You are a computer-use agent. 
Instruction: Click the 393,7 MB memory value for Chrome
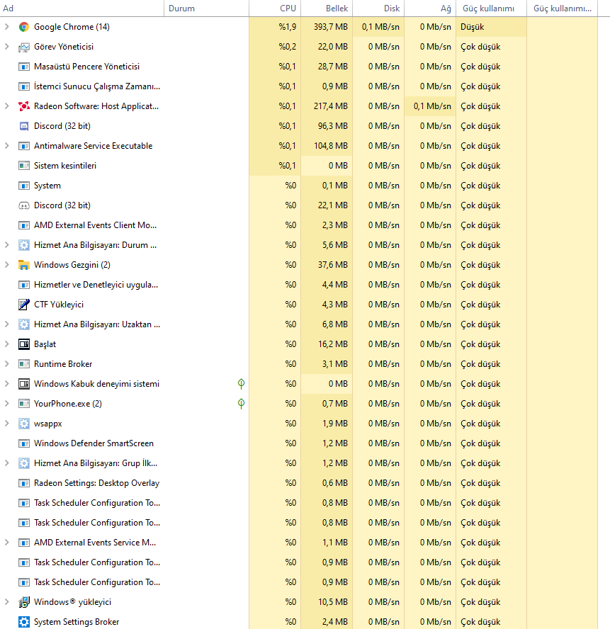coord(331,27)
